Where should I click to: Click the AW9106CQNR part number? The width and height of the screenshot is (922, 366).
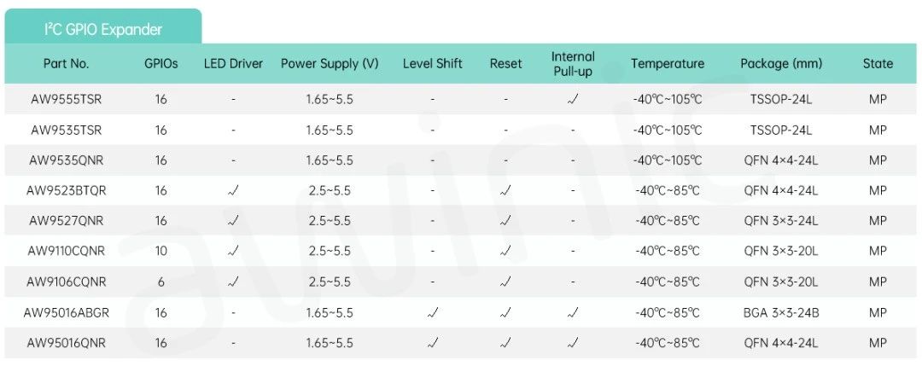[66, 282]
